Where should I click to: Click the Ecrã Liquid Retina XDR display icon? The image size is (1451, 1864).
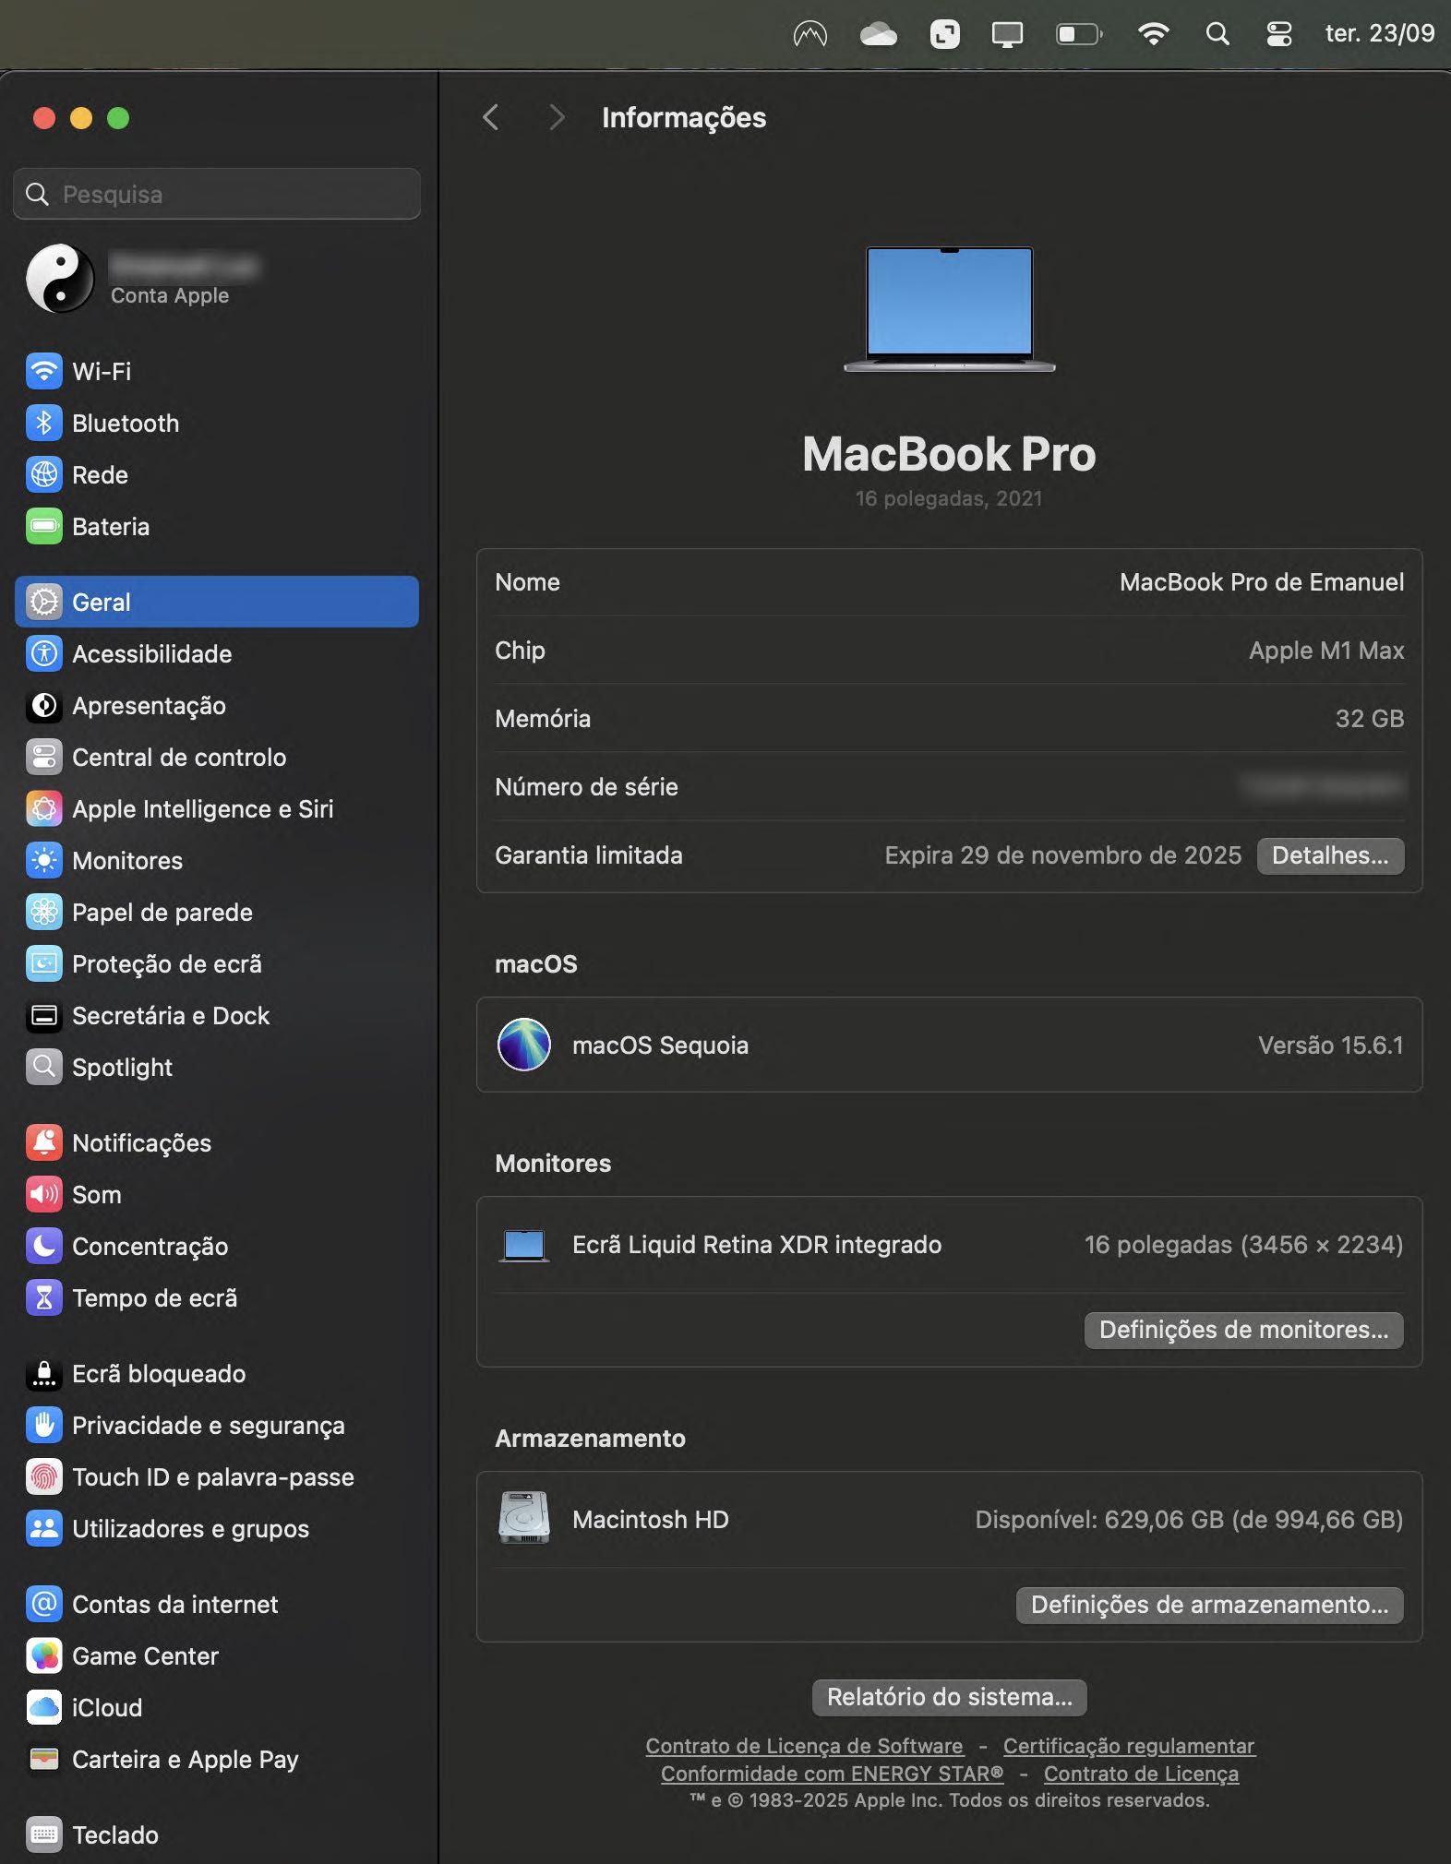coord(524,1246)
